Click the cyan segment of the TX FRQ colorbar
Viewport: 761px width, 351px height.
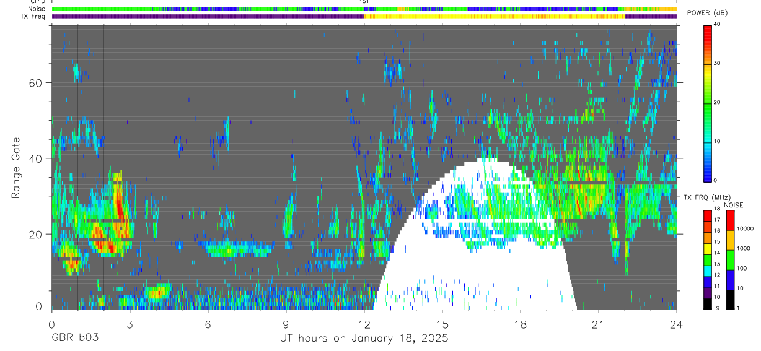[708, 271]
